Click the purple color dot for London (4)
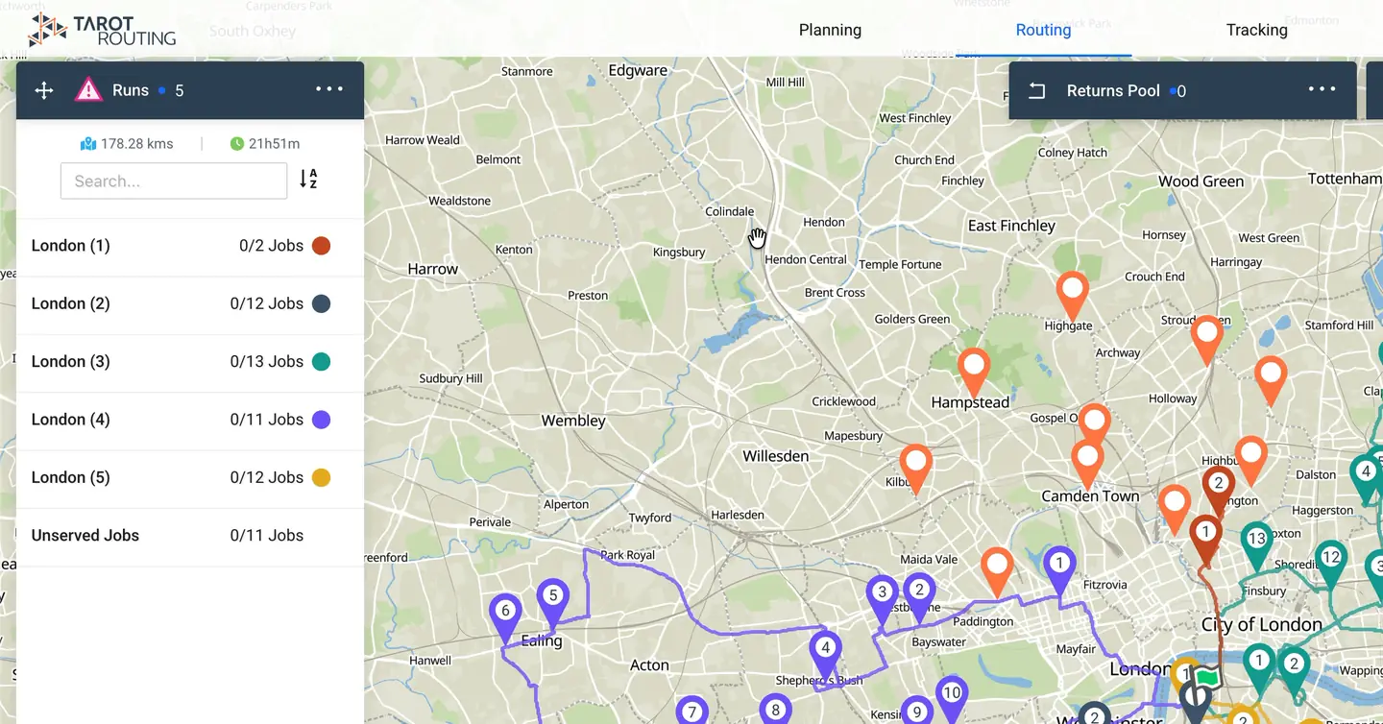Screen dimensions: 1383x724 tap(322, 420)
